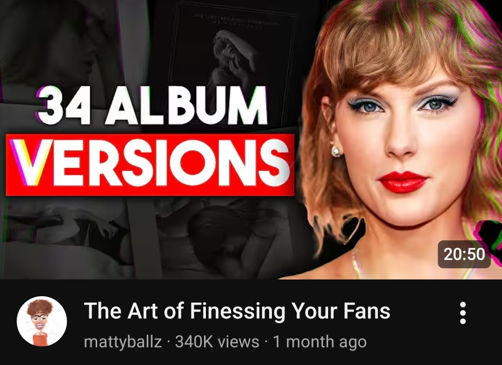Click the 340K views text

point(217,342)
